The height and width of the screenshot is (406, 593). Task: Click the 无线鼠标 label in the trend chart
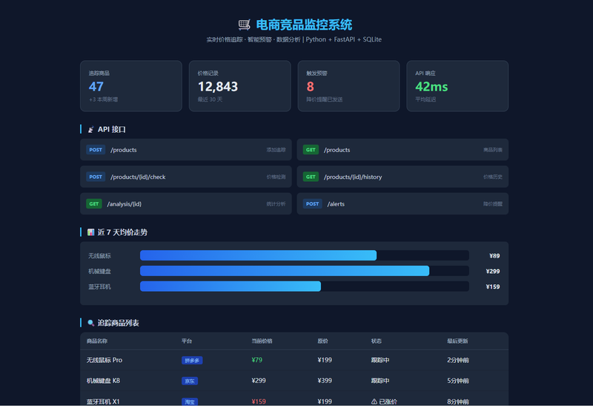[99, 255]
